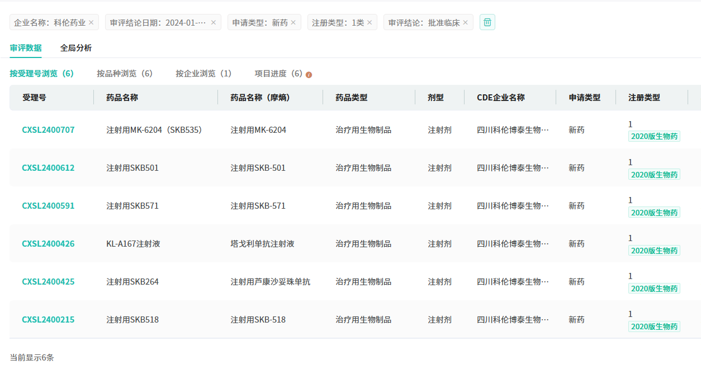Remove the 注册类型 1类 filter tag

tap(370, 23)
